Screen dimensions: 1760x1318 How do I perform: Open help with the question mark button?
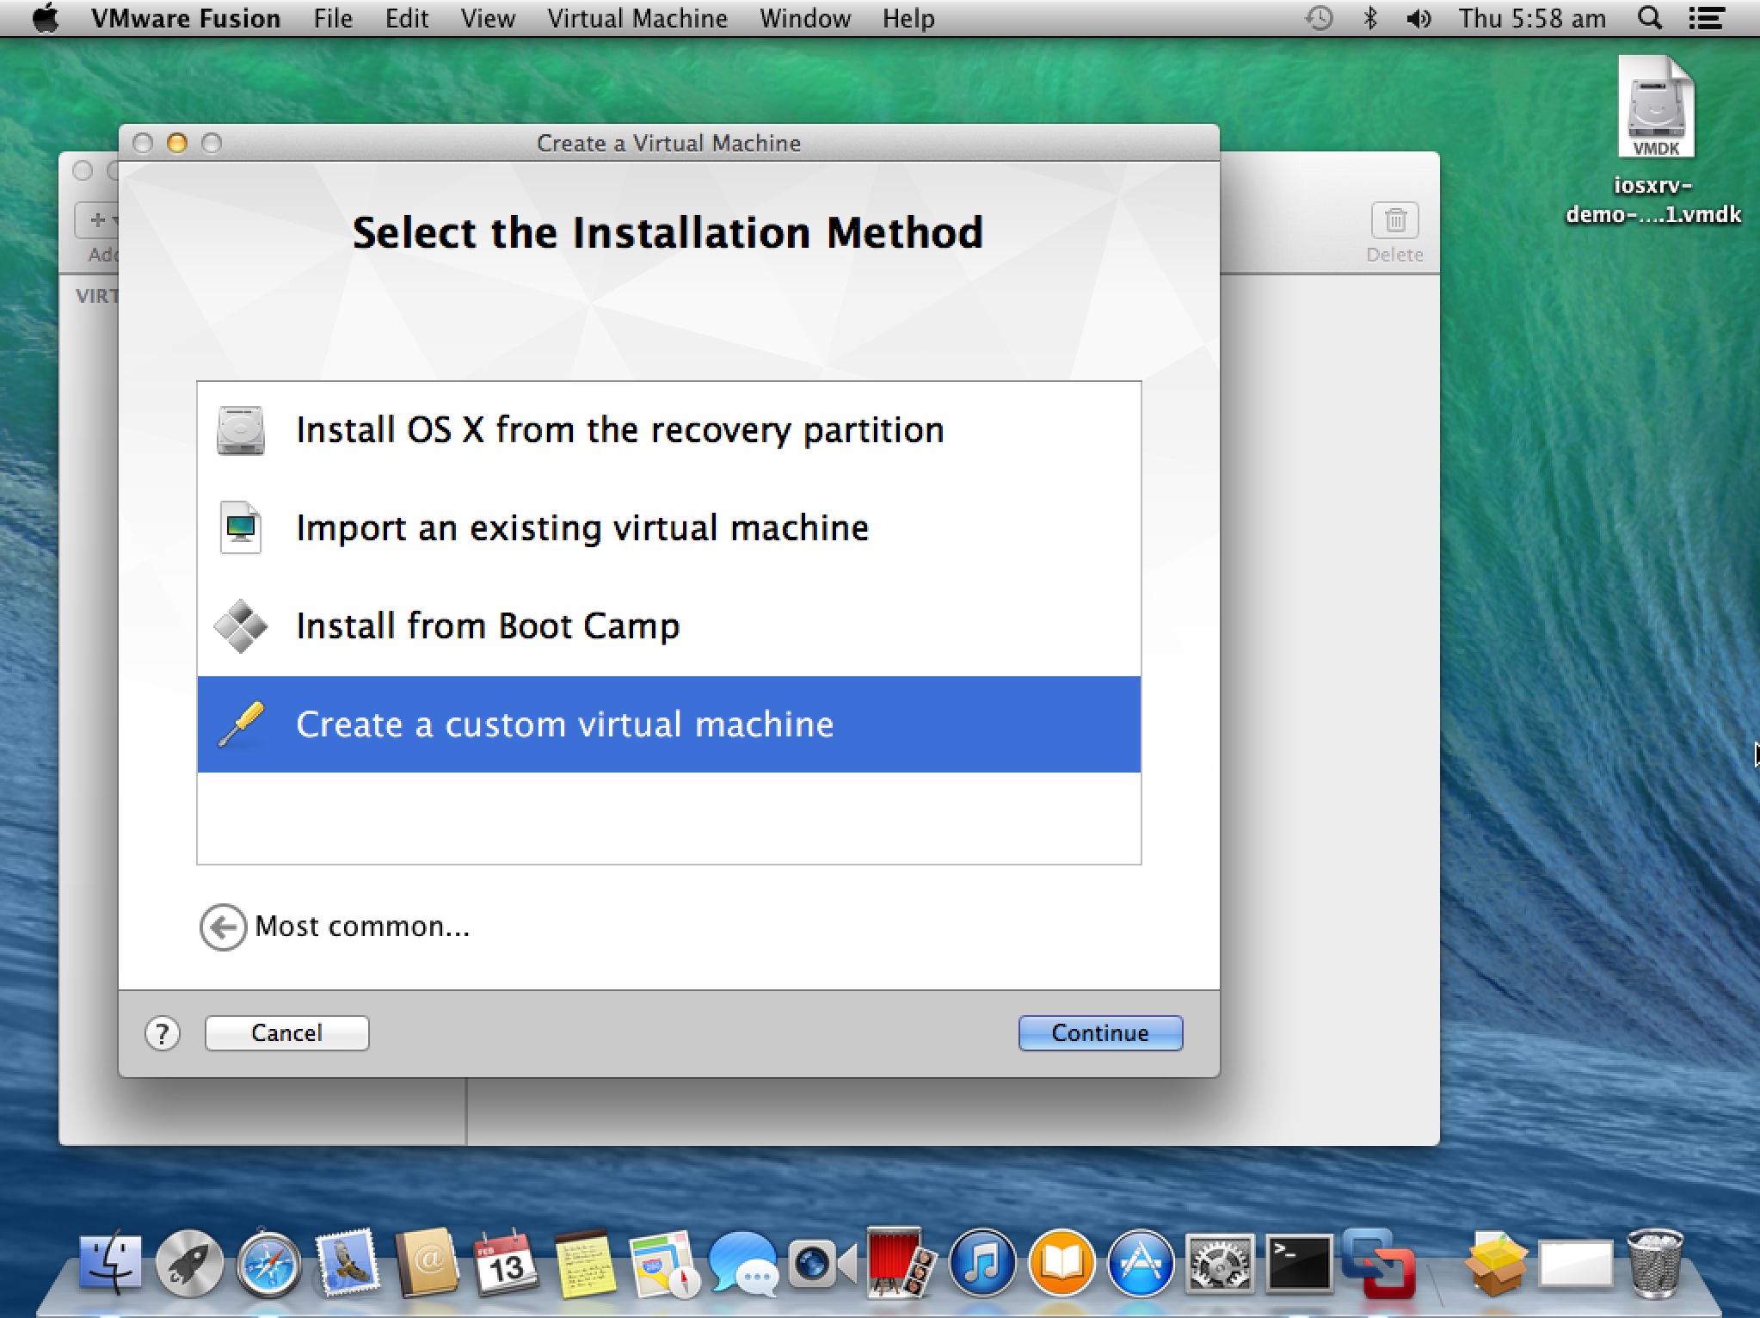point(163,1033)
